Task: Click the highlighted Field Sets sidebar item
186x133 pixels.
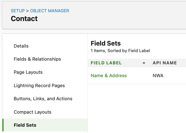Action: click(25, 125)
